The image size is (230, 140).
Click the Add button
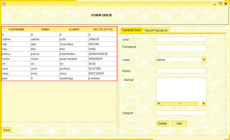tap(179, 124)
